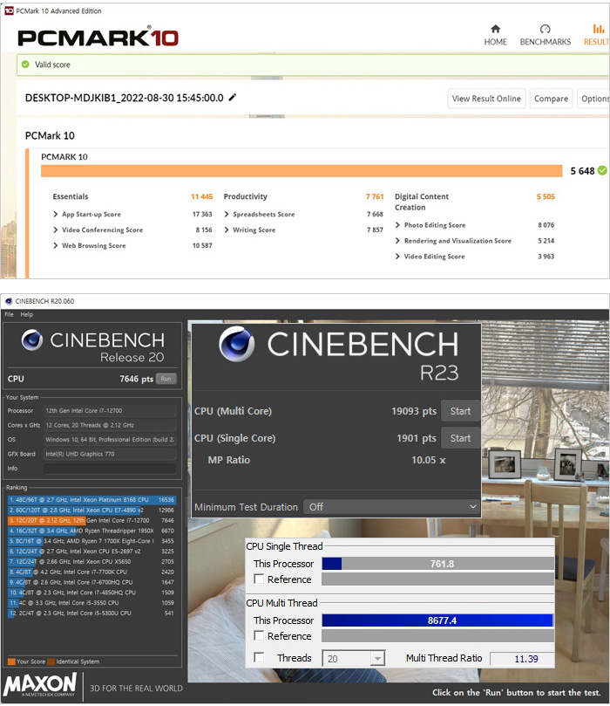Click the OS field Windows 10, 64 Bit

[x=110, y=440]
